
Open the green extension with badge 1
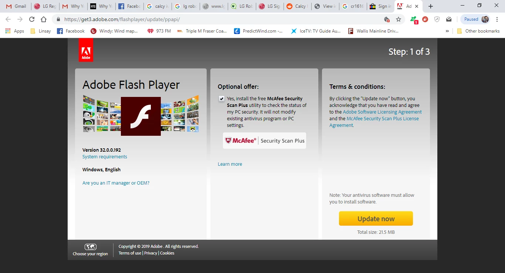click(414, 20)
